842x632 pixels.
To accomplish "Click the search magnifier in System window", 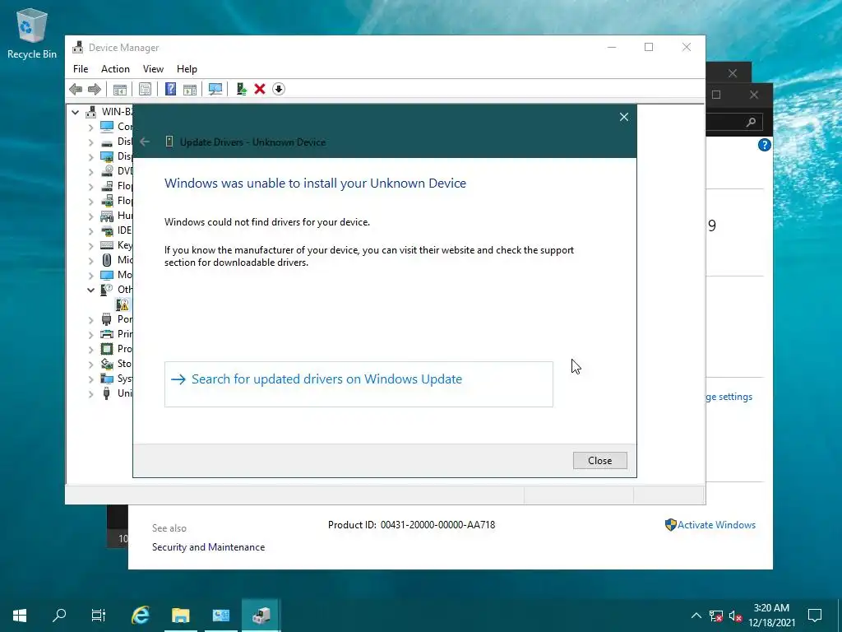I will tap(752, 122).
